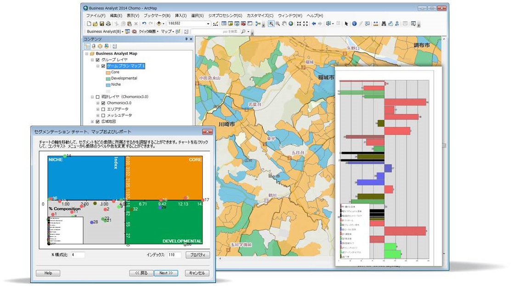515x288 pixels.
Task: Click the Core orange legend swatch
Action: 108,72
